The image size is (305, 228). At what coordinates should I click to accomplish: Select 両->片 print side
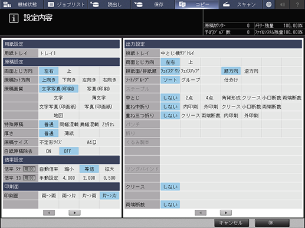[69, 196]
